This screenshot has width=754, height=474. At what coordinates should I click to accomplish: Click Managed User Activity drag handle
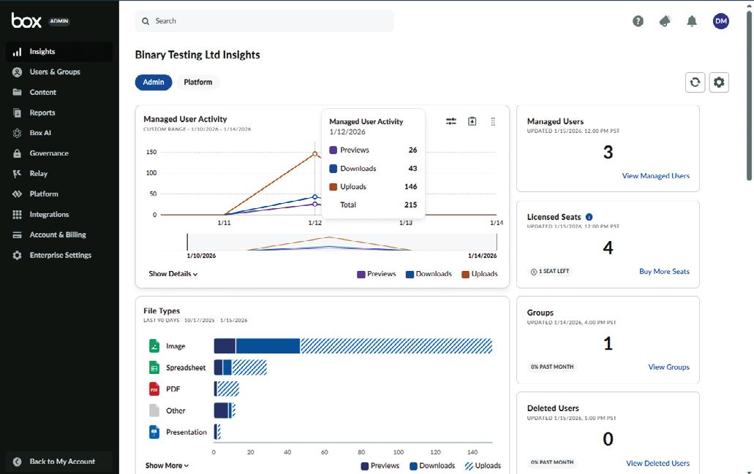tap(493, 121)
